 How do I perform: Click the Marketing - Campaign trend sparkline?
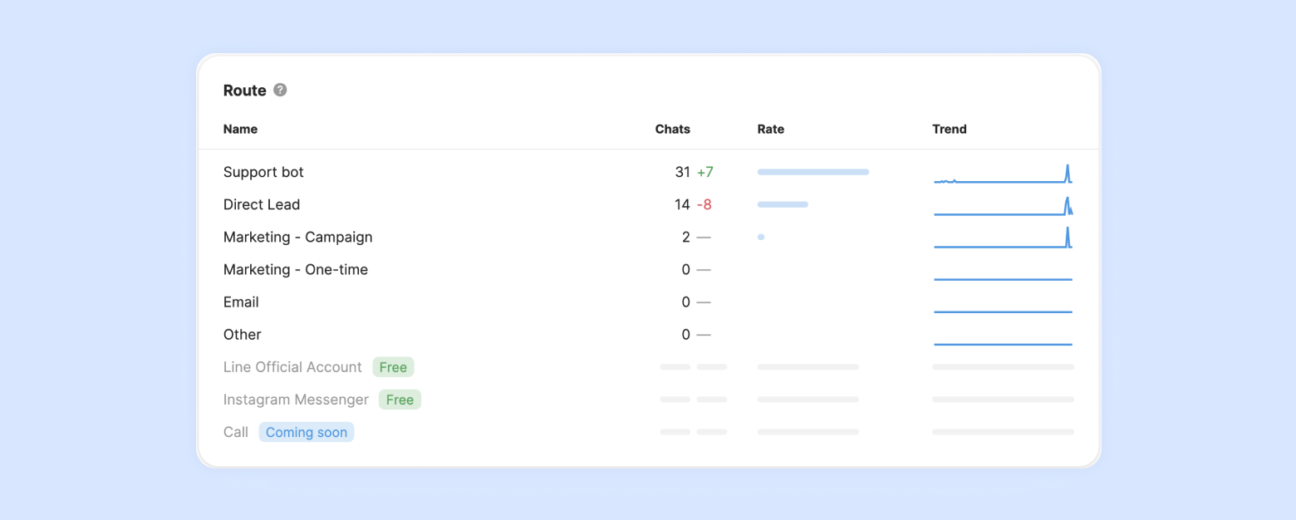click(x=1003, y=239)
